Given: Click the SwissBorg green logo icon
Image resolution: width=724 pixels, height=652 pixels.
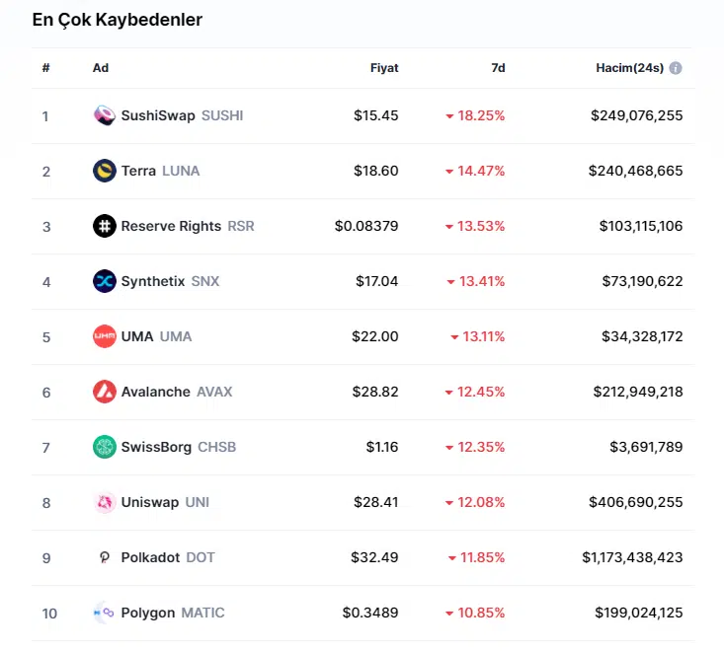Looking at the screenshot, I should (104, 447).
